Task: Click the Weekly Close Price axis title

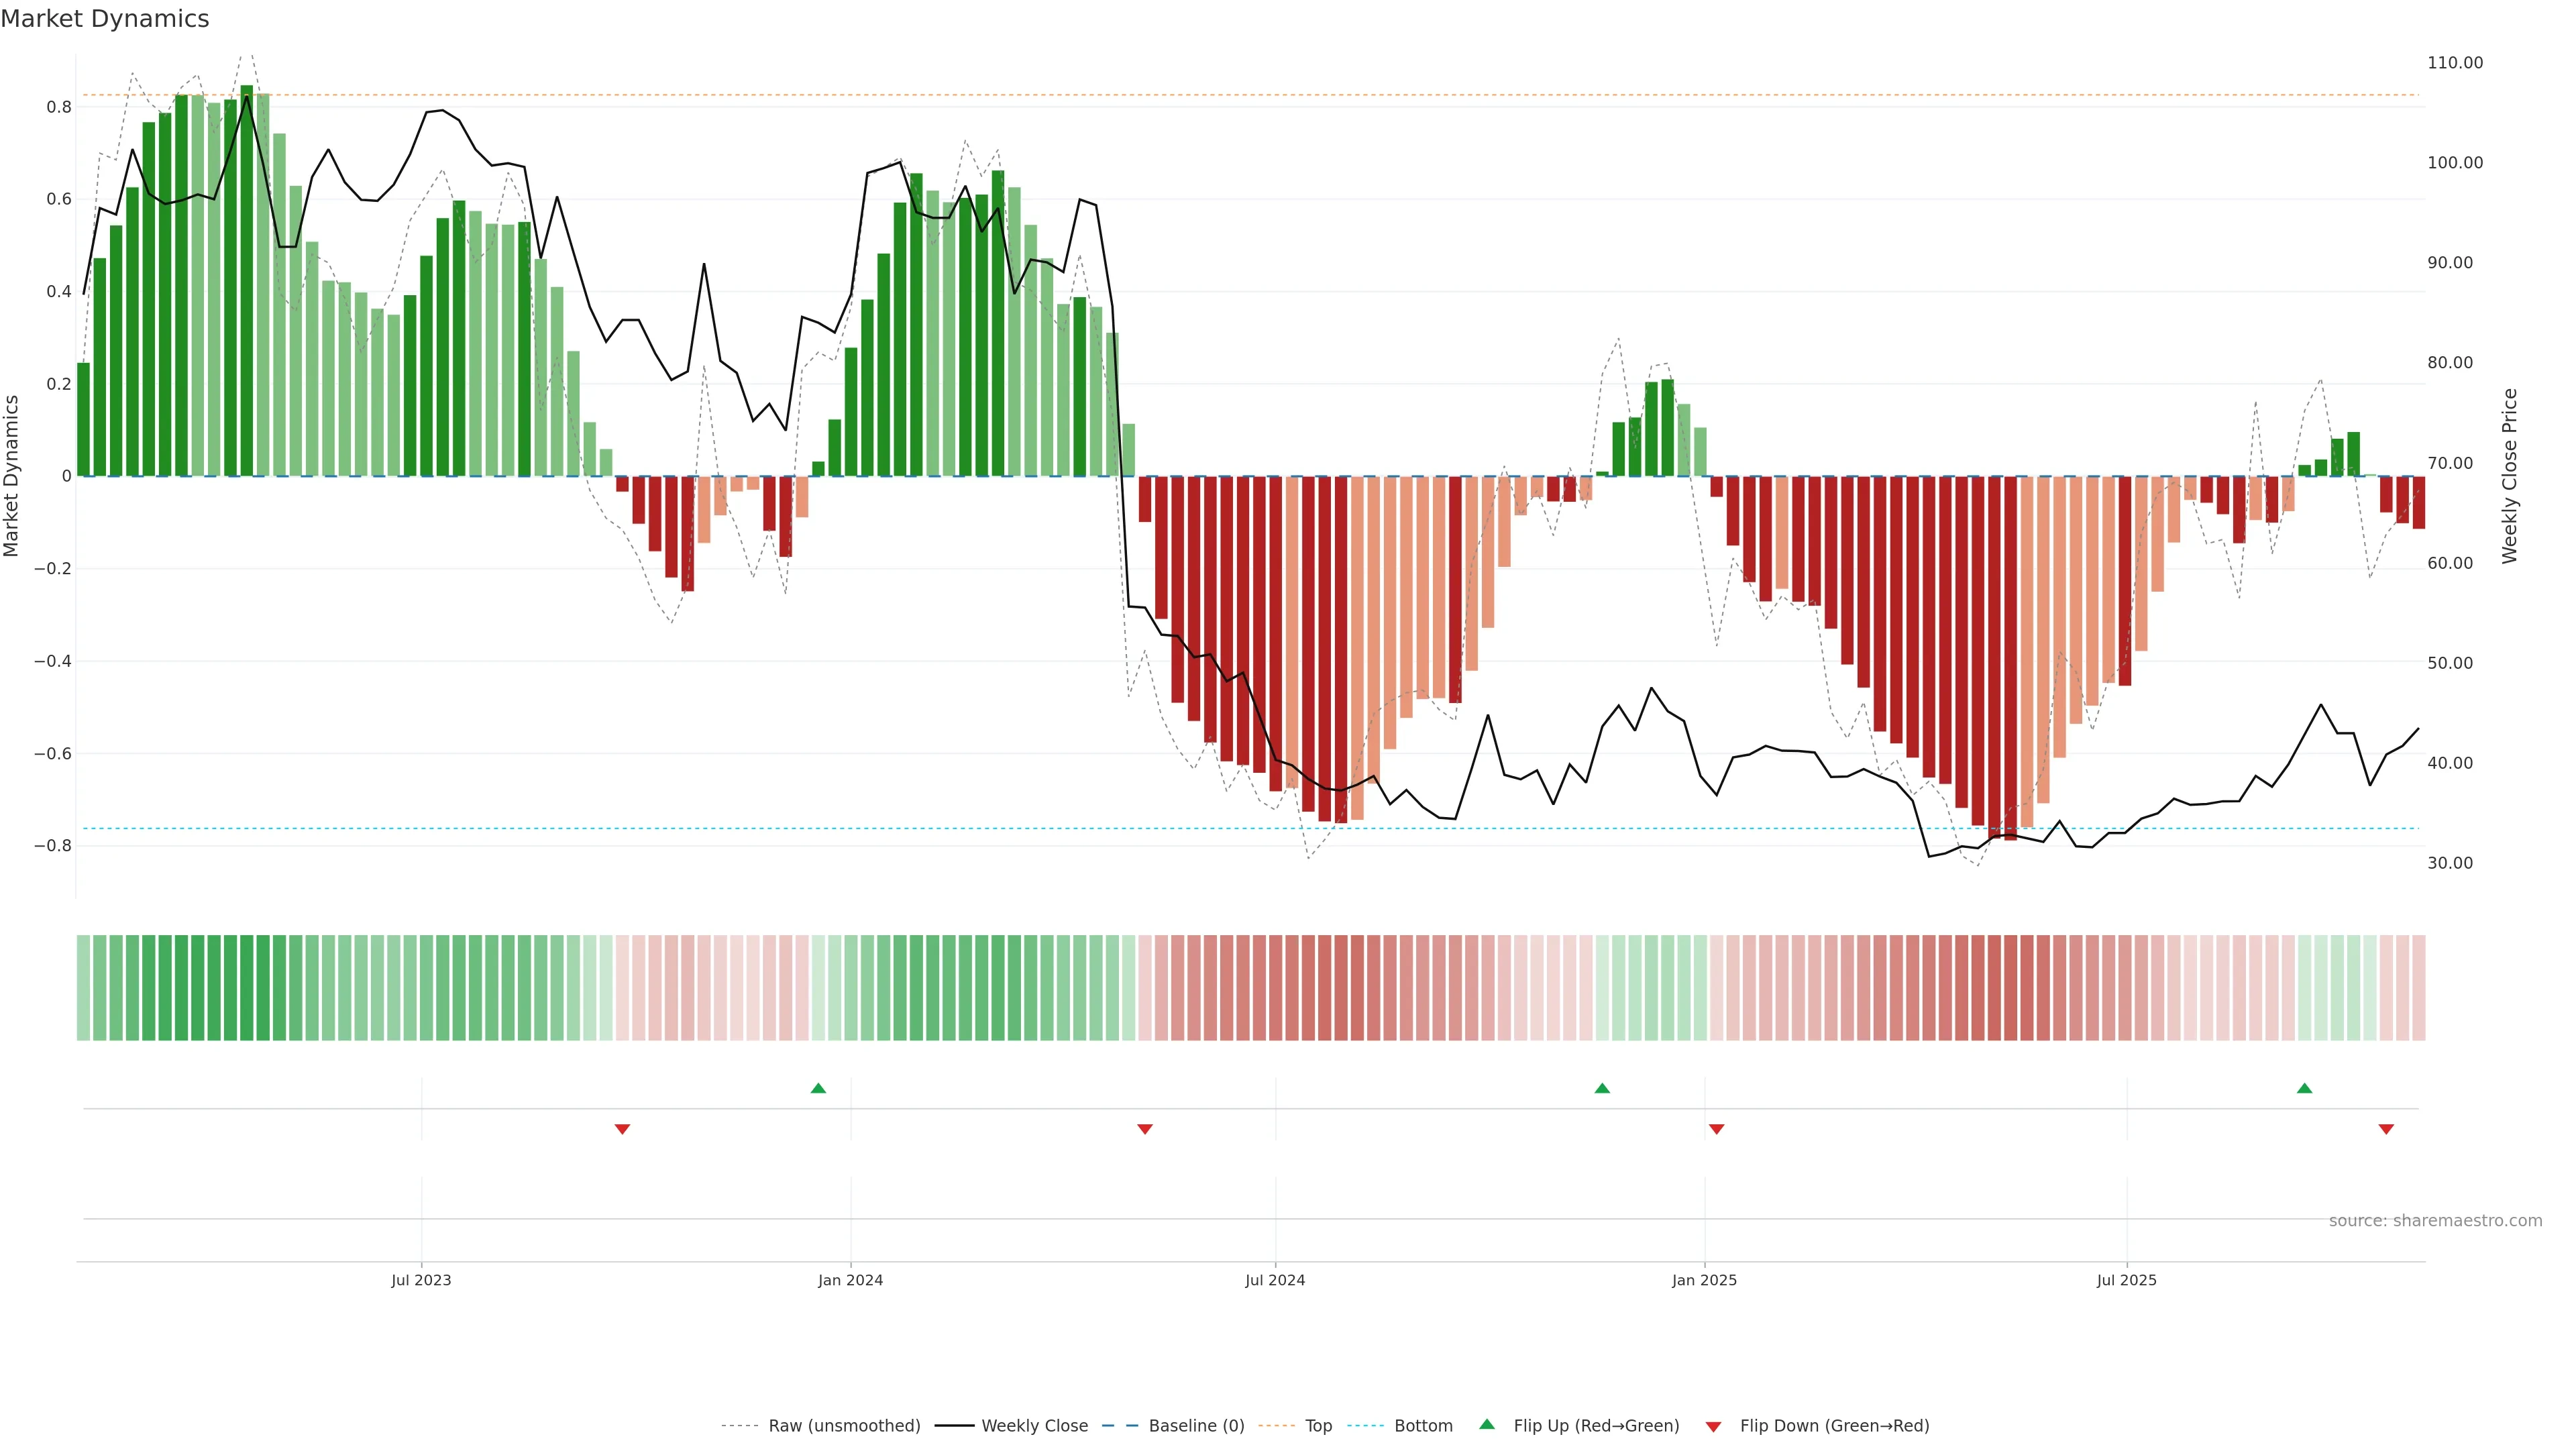Action: (2509, 476)
